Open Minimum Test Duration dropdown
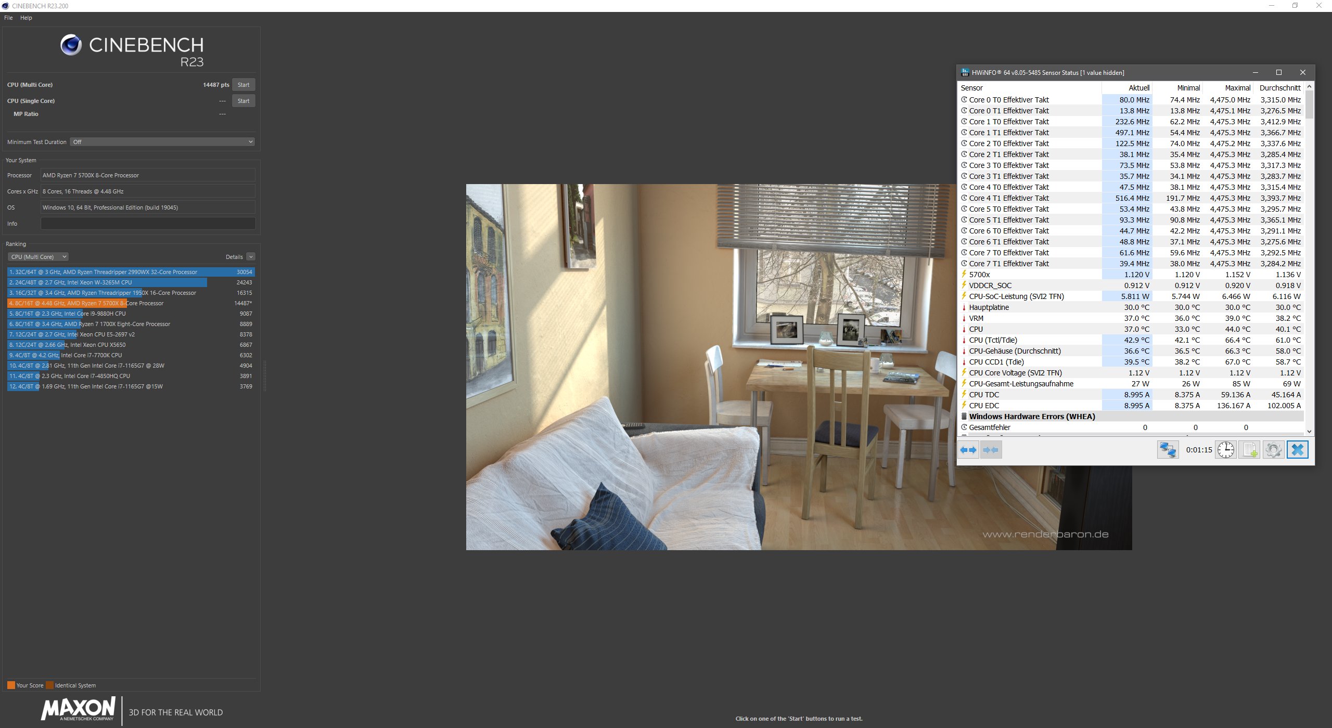The image size is (1332, 728). 162,142
